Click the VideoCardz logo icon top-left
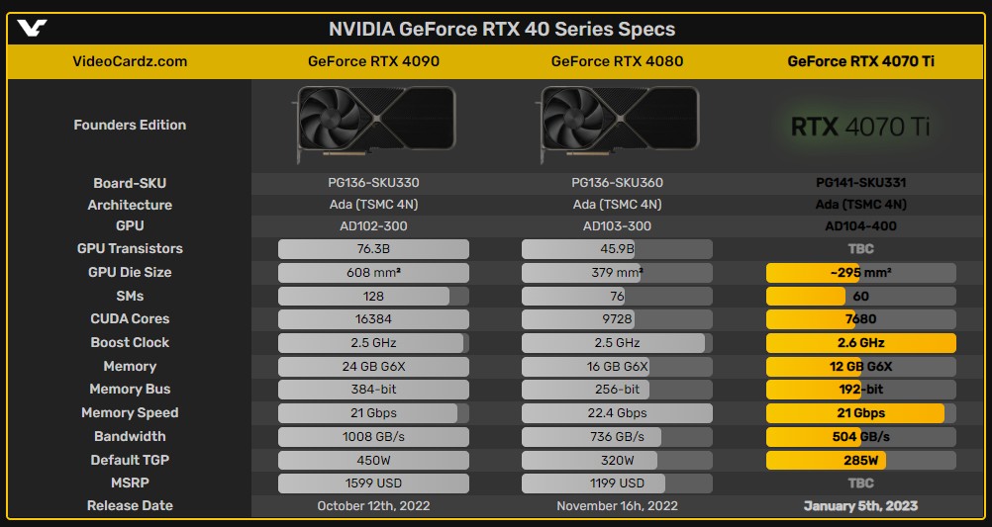The width and height of the screenshot is (992, 527). 32,29
